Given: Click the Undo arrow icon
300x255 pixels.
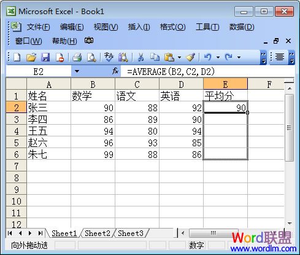Looking at the screenshot, I should tap(208, 57).
